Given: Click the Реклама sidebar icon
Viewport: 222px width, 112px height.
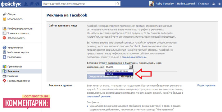Looking at the screenshot, I should 5,71.
